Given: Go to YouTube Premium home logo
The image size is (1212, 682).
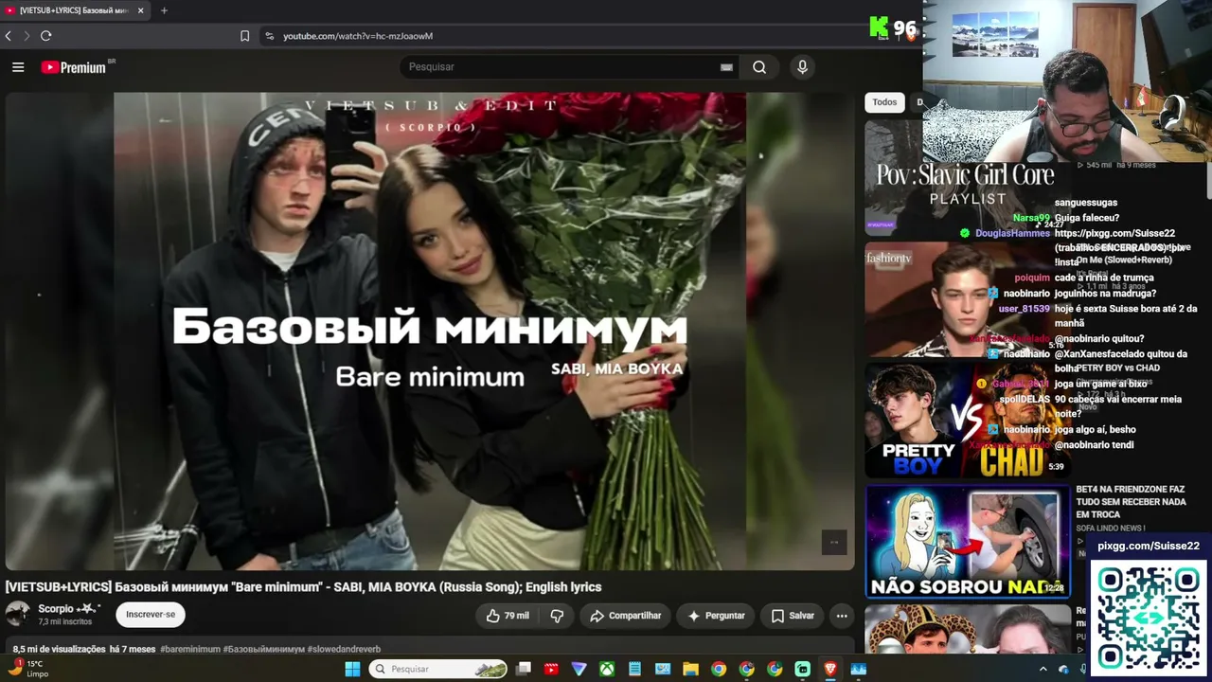Looking at the screenshot, I should point(74,67).
